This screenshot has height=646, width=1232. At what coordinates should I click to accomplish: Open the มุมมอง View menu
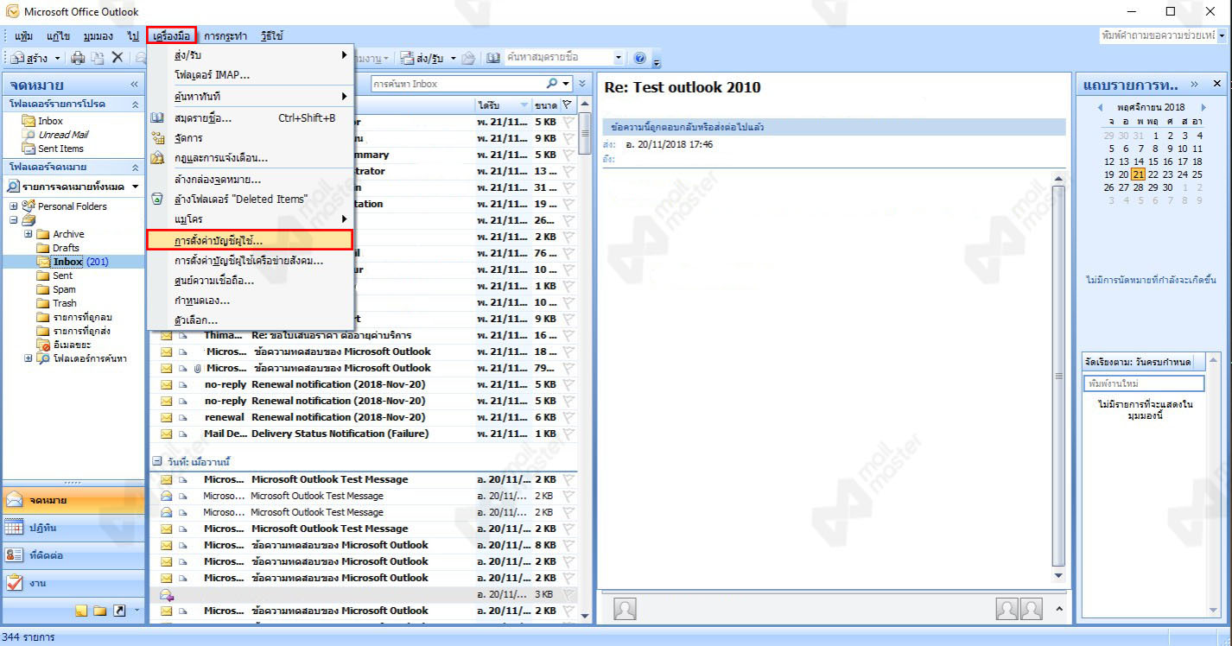coord(98,35)
